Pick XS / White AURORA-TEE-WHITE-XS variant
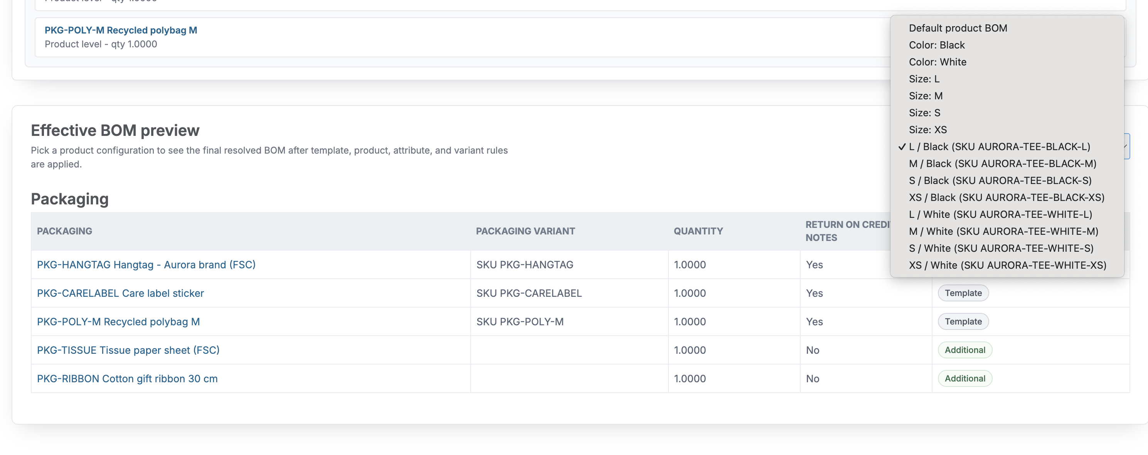Image resolution: width=1148 pixels, height=455 pixels. (x=1007, y=265)
